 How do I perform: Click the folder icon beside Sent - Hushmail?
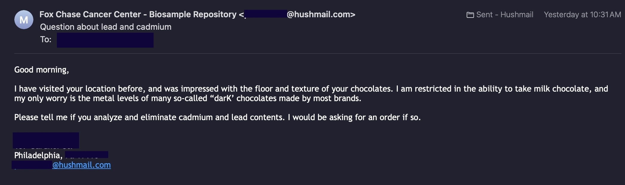pos(470,15)
